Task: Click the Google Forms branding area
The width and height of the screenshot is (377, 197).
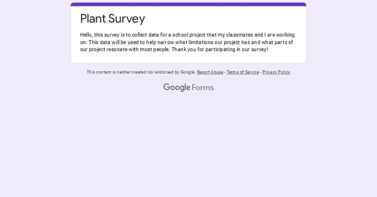Action: (x=188, y=87)
